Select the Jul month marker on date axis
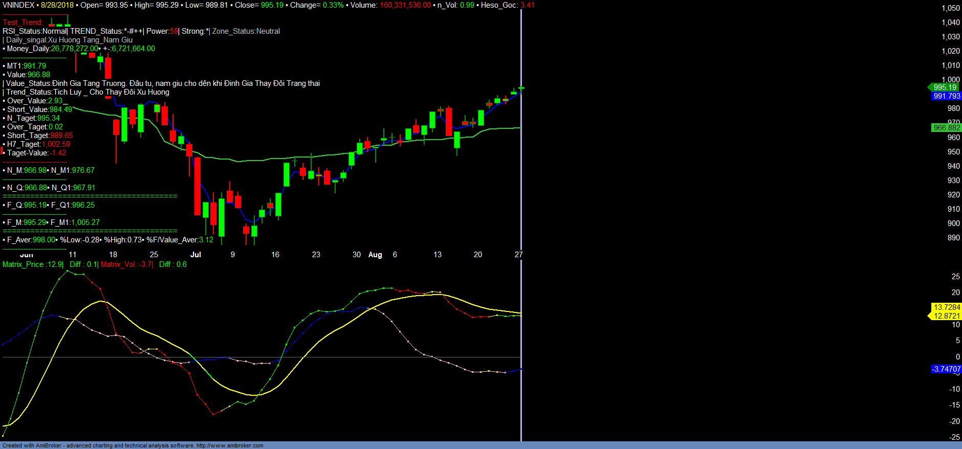962x449 pixels. coord(195,255)
